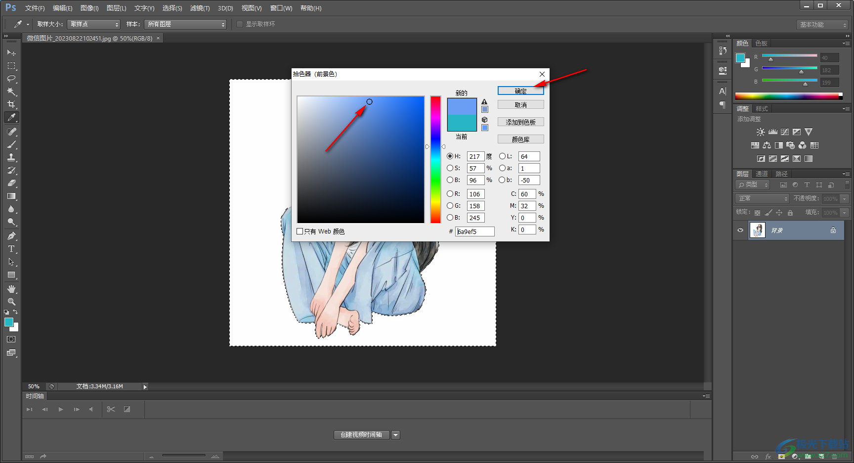Select the G green radio button
The image size is (854, 463).
450,206
